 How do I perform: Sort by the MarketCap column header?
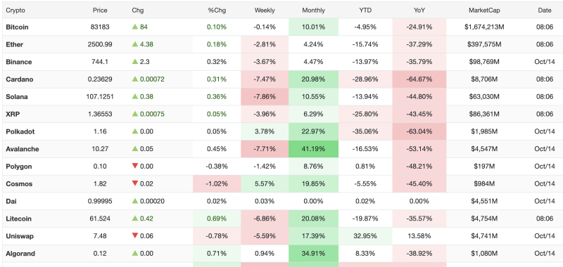click(484, 11)
